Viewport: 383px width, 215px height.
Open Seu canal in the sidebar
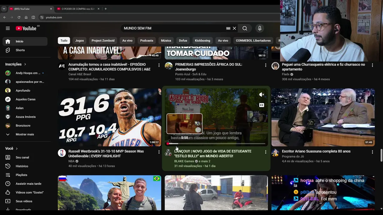pyautogui.click(x=25, y=157)
